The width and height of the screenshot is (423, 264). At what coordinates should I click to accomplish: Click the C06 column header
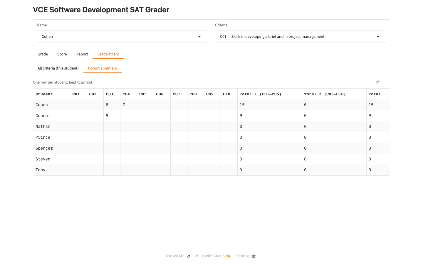(x=162, y=94)
